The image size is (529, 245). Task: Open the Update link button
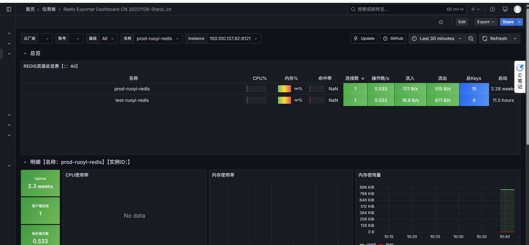(x=364, y=38)
